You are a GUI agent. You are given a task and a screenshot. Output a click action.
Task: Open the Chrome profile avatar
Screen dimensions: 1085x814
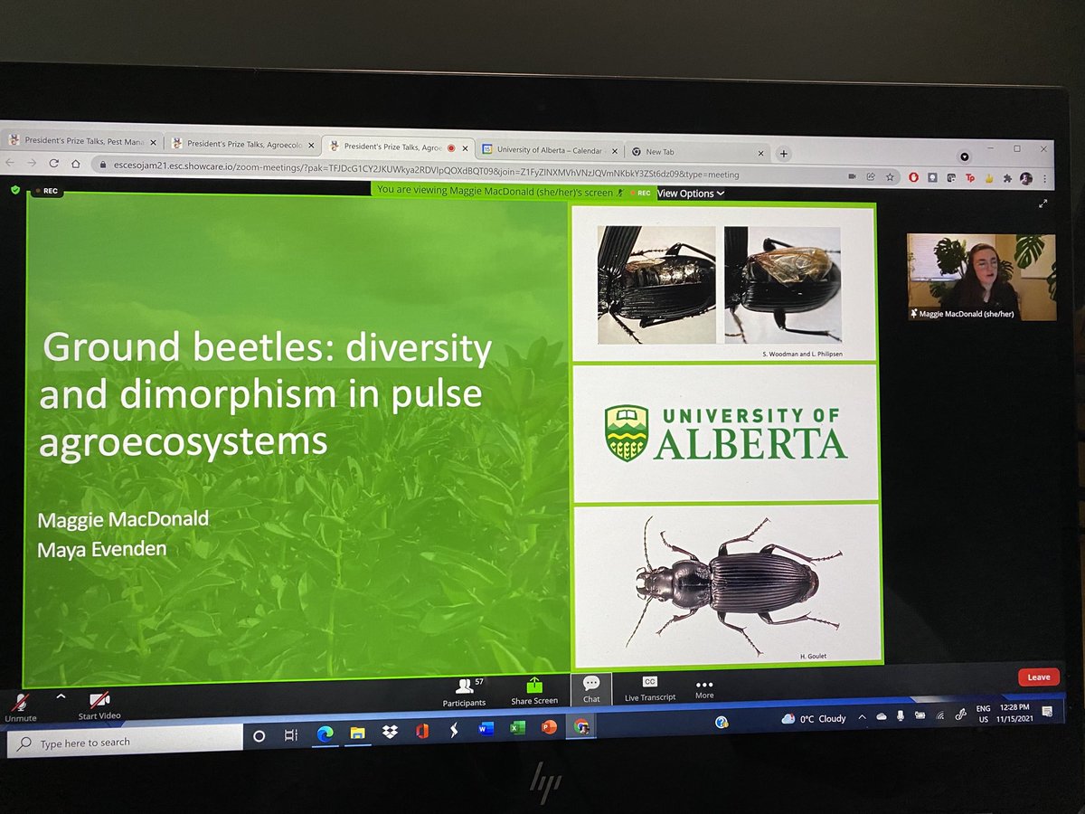coord(1025,179)
